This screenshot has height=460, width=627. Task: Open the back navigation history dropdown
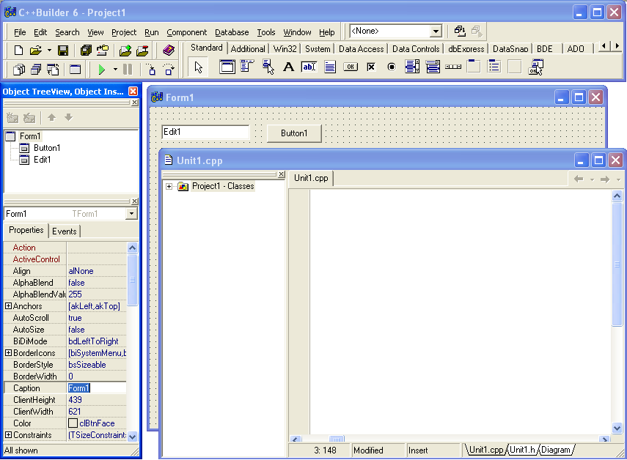click(x=592, y=179)
